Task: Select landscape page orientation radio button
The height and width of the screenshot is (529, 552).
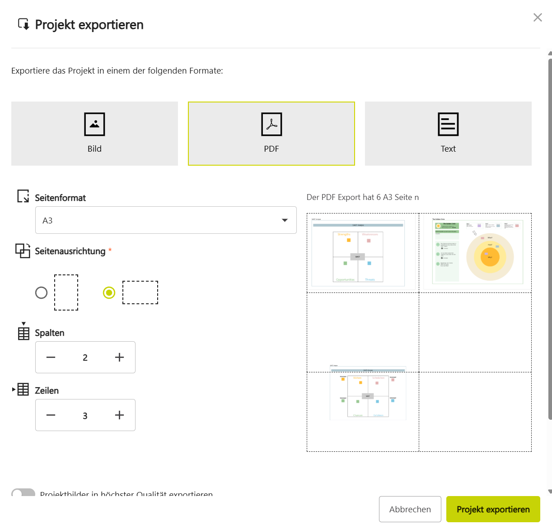Action: (x=109, y=292)
